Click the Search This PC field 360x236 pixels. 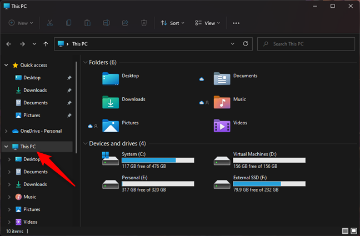(306, 44)
